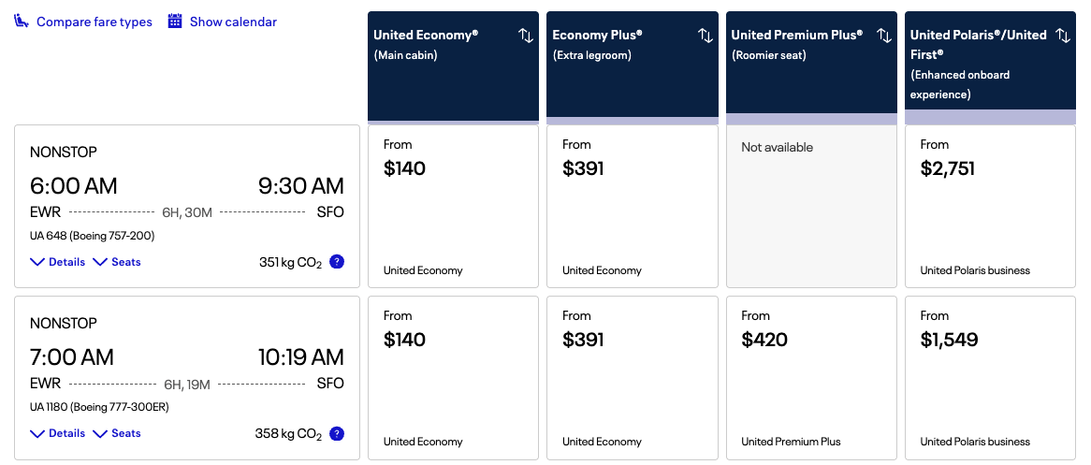Click the calendar icon beside Show calendar
This screenshot has width=1091, height=465.
[175, 22]
